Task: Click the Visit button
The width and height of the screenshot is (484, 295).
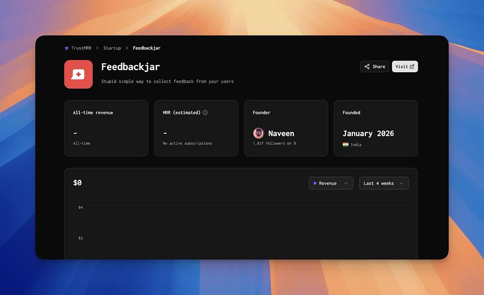Action: pyautogui.click(x=405, y=66)
